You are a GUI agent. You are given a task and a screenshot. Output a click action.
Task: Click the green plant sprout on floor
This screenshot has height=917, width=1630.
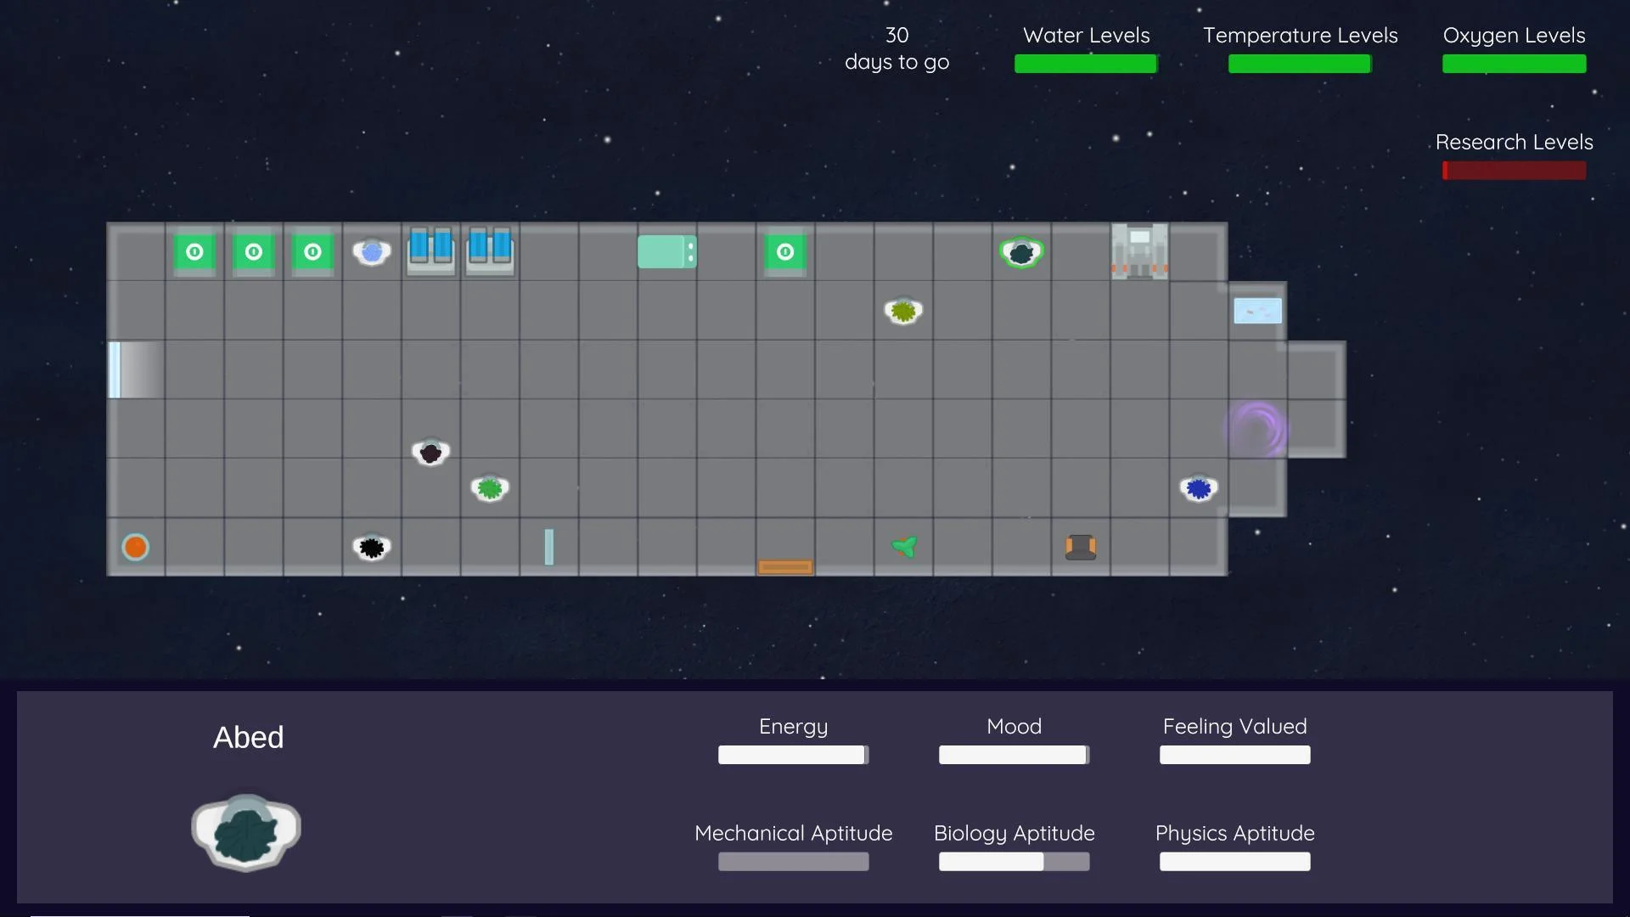[905, 547]
